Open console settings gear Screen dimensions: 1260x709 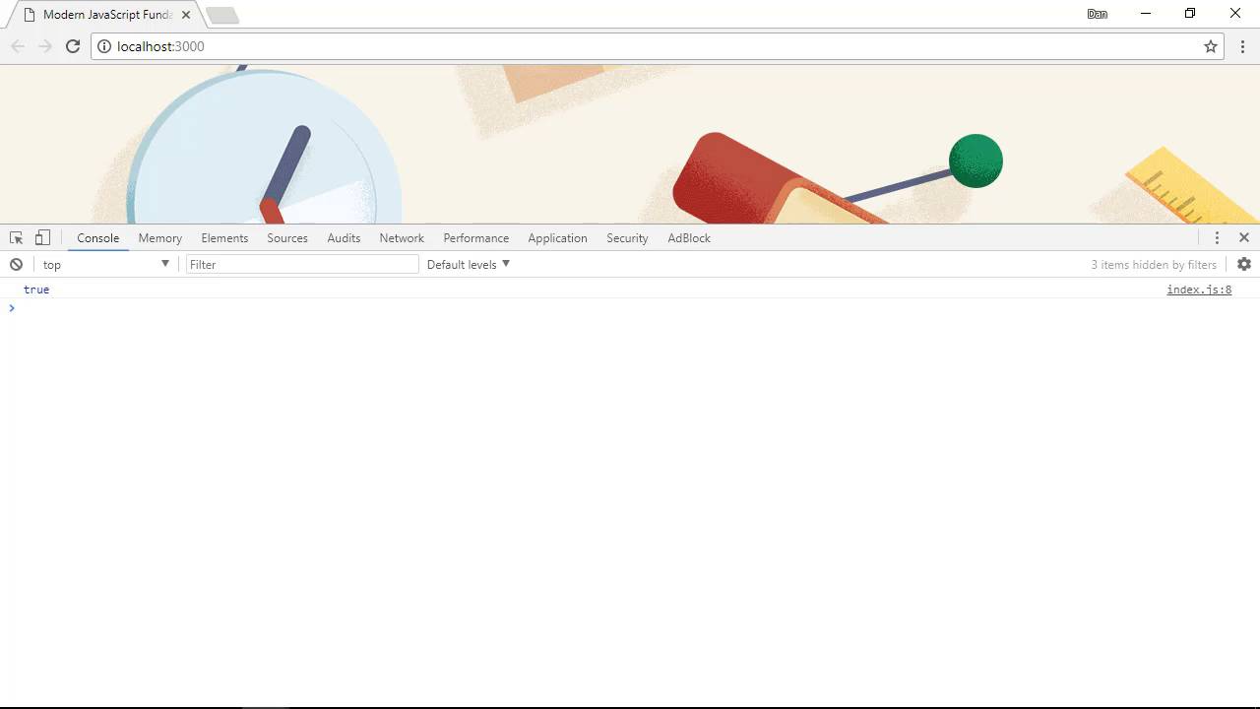pyautogui.click(x=1244, y=264)
